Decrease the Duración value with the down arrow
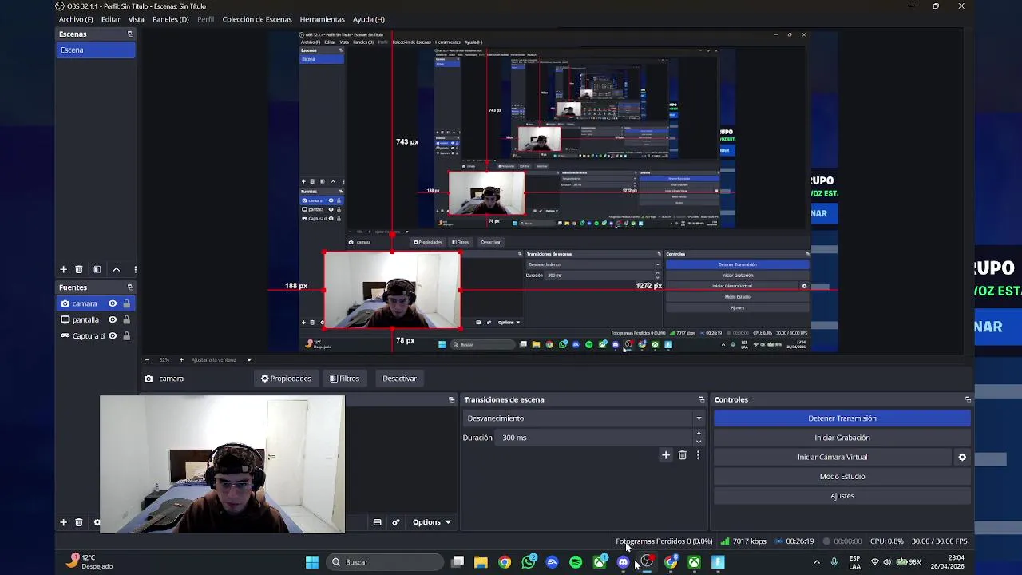1022x575 pixels. pos(699,442)
